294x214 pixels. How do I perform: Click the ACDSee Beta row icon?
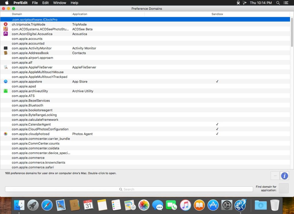(5, 29)
